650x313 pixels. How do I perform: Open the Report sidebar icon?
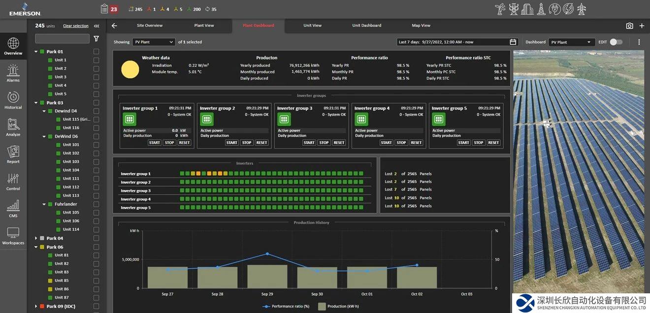[x=13, y=154]
